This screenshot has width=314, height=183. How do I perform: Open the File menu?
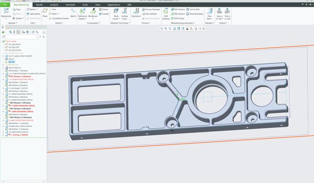5,4
